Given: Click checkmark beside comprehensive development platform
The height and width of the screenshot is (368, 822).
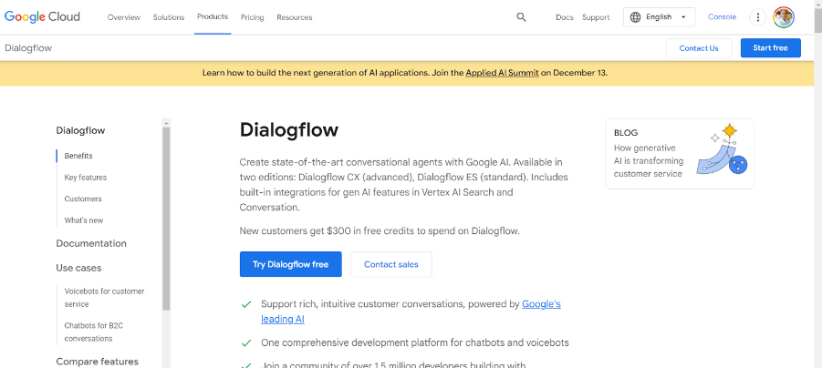Looking at the screenshot, I should pyautogui.click(x=245, y=343).
